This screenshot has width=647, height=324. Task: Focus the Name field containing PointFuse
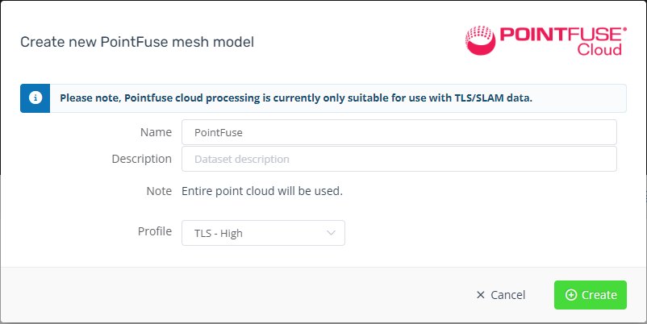(x=399, y=132)
